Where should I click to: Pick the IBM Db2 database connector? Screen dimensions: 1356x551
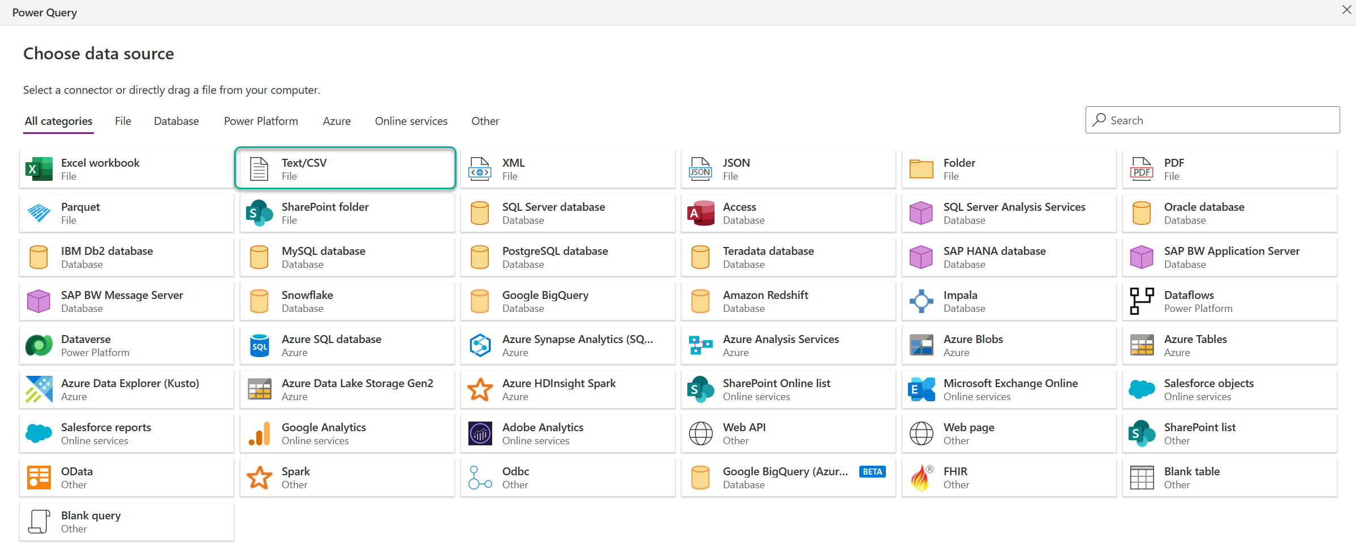[x=127, y=257]
